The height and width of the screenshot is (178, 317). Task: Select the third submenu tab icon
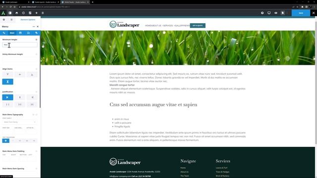[20, 33]
